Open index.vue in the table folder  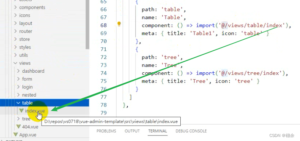[x=35, y=111]
